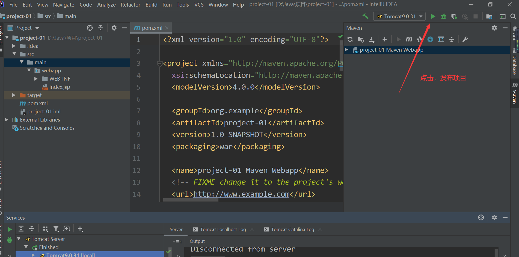Viewport: 519px width, 257px height.
Task: Open Maven panel gear options
Action: [x=494, y=28]
